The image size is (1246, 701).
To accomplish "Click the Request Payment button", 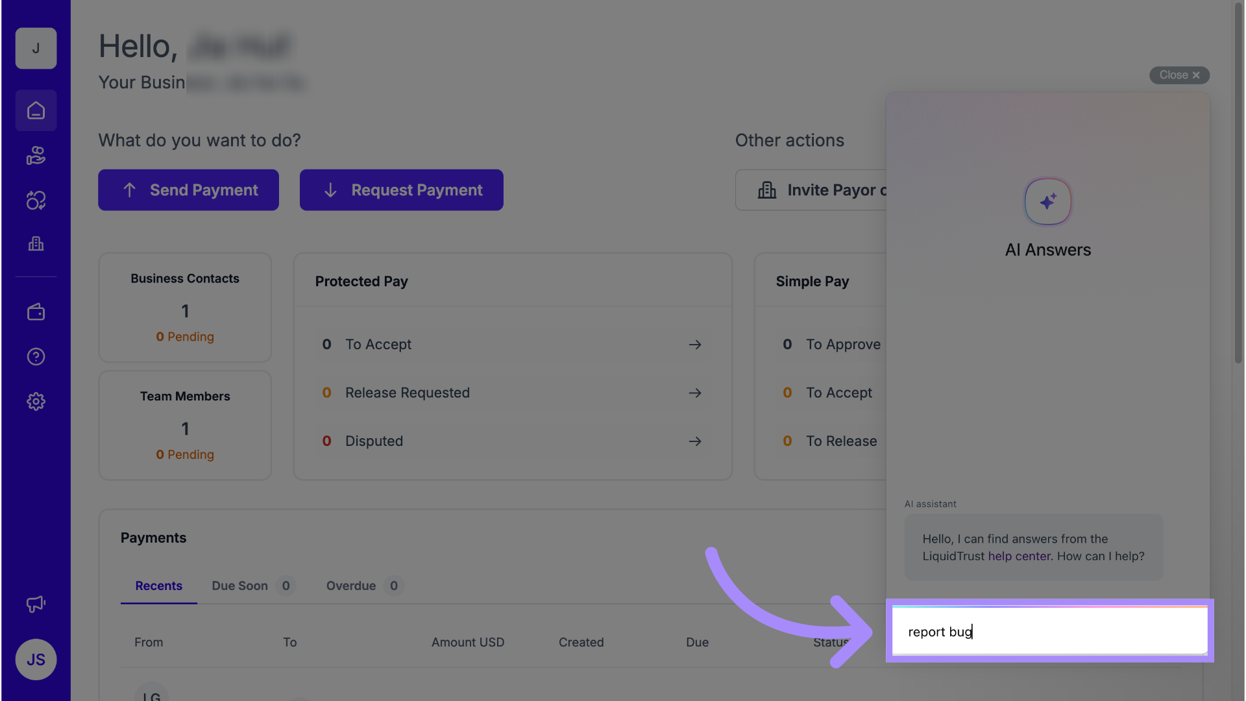I will pos(401,190).
